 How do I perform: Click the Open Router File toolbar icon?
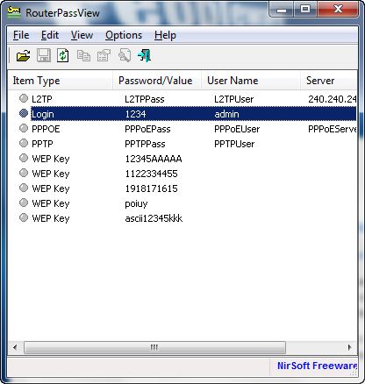(24, 55)
